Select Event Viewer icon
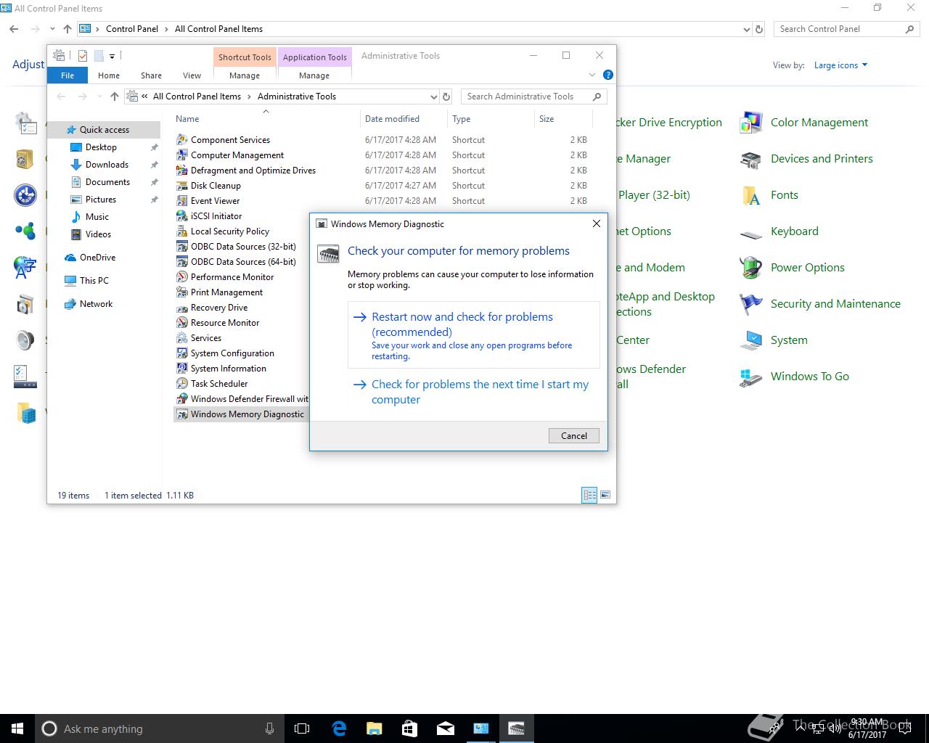Screen dimensions: 929x743 click(x=182, y=200)
